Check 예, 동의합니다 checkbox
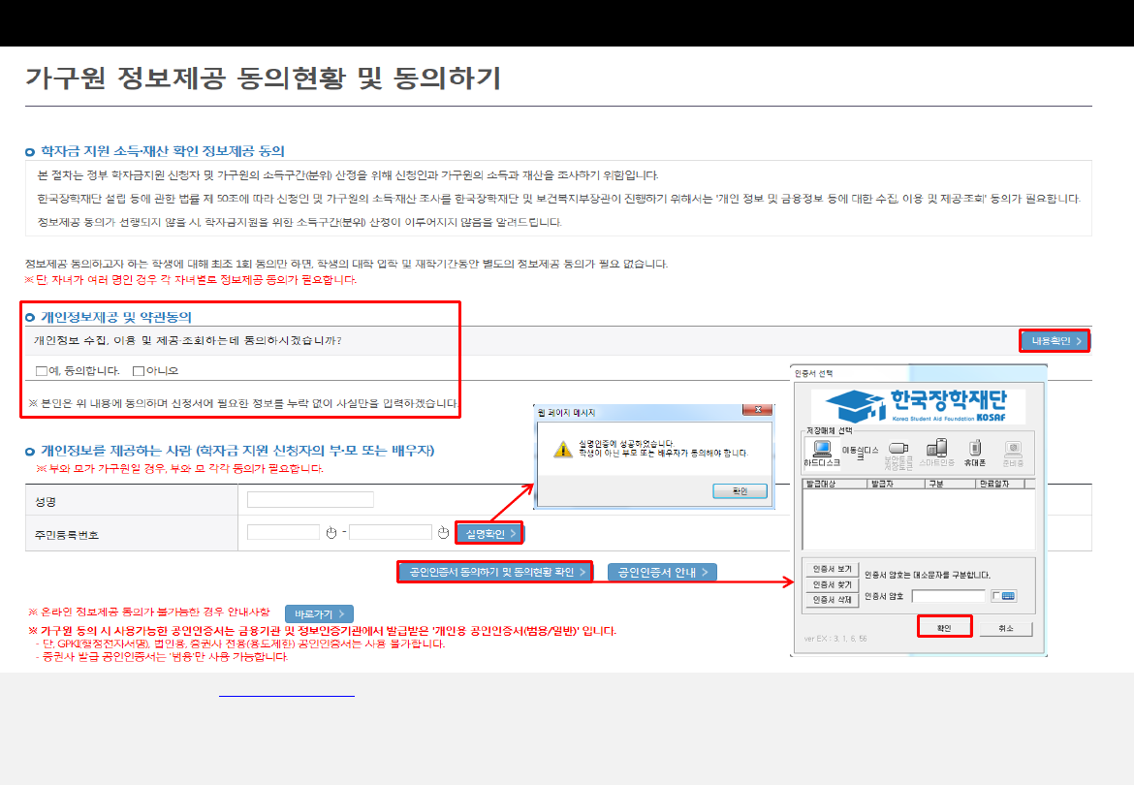Image resolution: width=1134 pixels, height=785 pixels. click(x=42, y=371)
